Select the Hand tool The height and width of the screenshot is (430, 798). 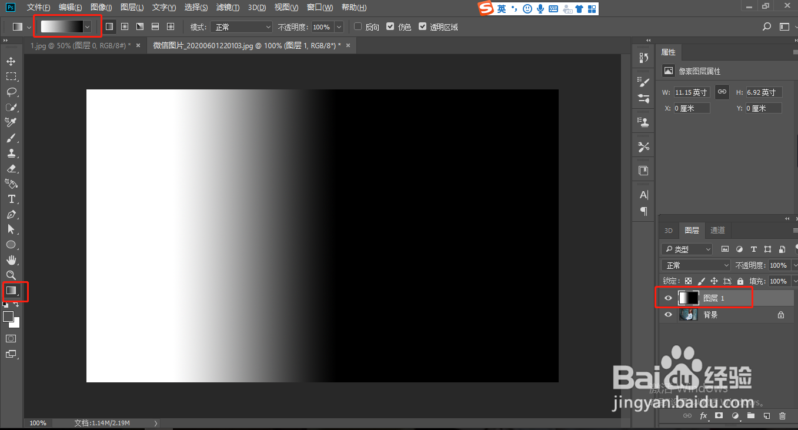(11, 260)
